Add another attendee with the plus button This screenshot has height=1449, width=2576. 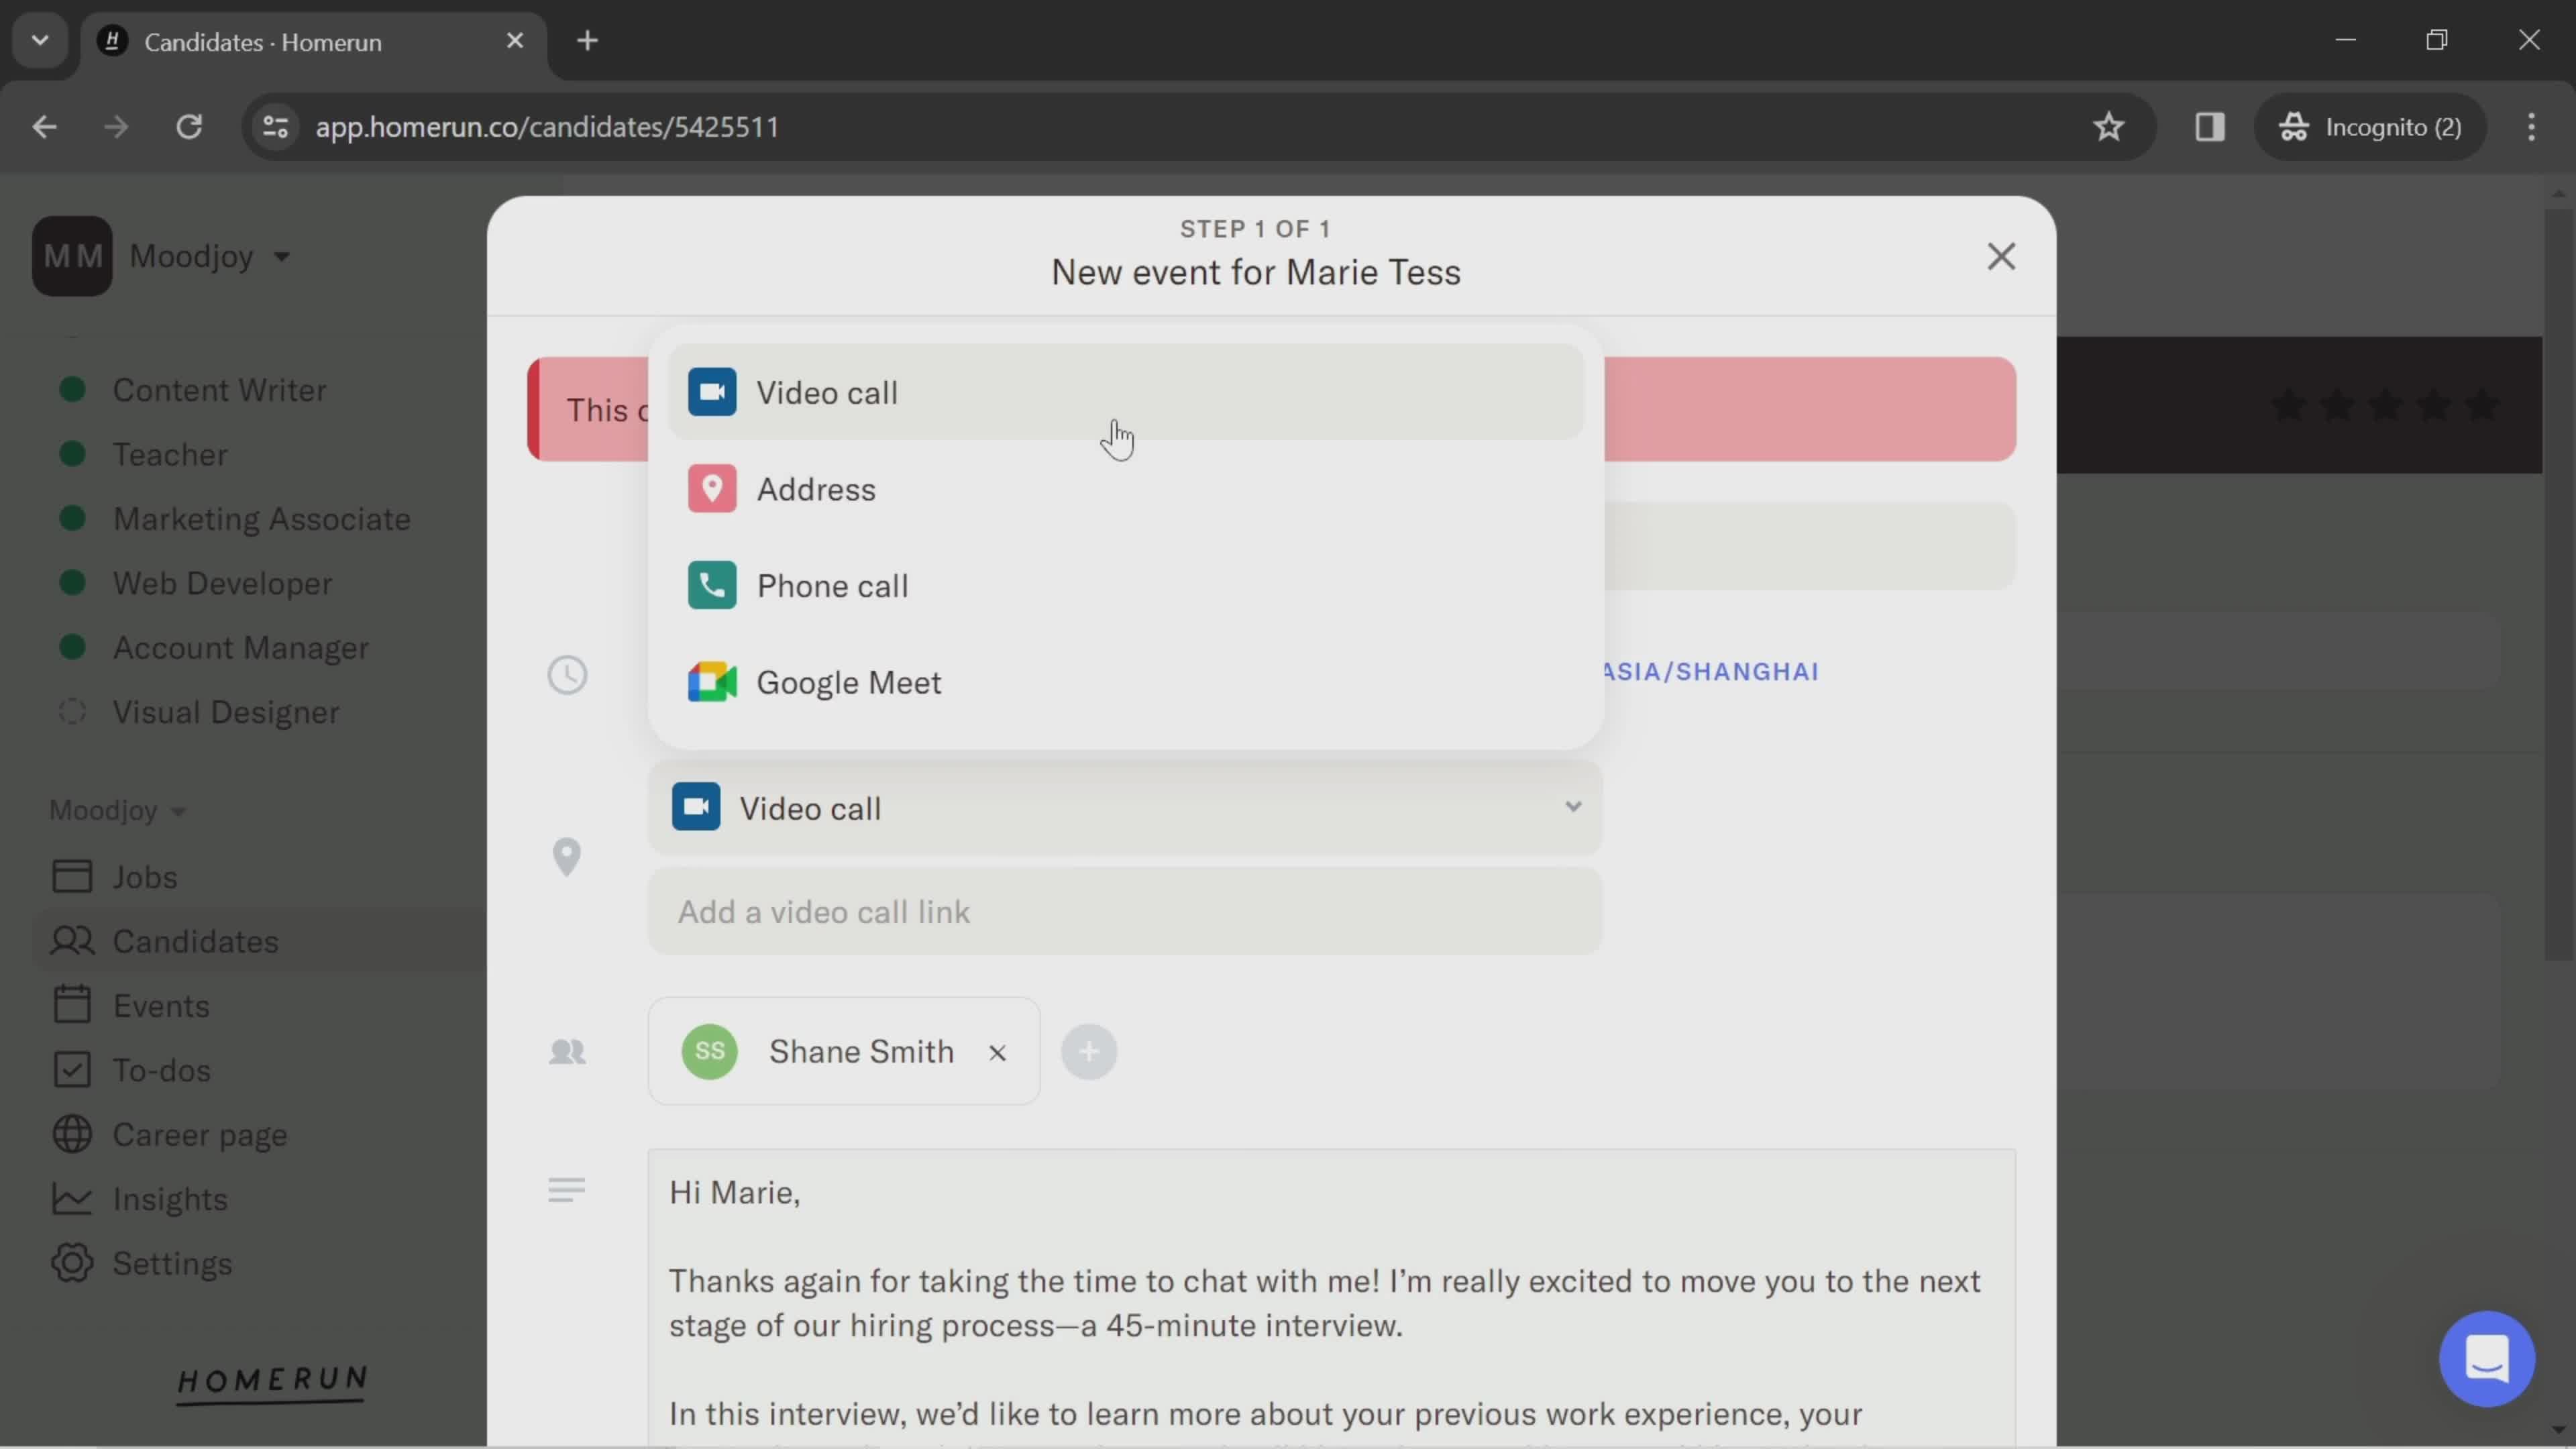point(1089,1051)
